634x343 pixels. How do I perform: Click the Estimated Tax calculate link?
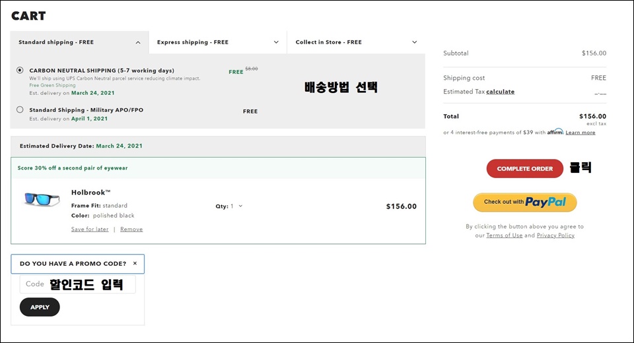pos(500,92)
